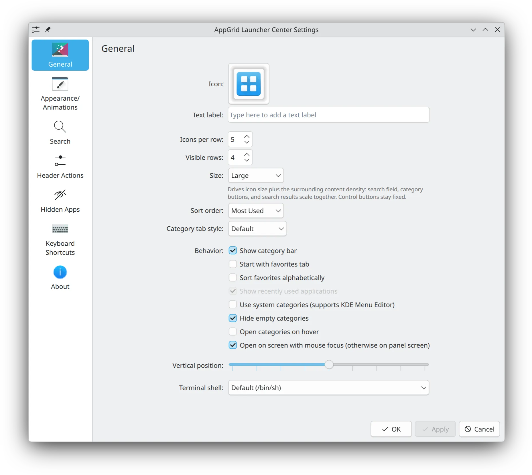Open the About info icon
This screenshot has height=475, width=532.
point(60,272)
